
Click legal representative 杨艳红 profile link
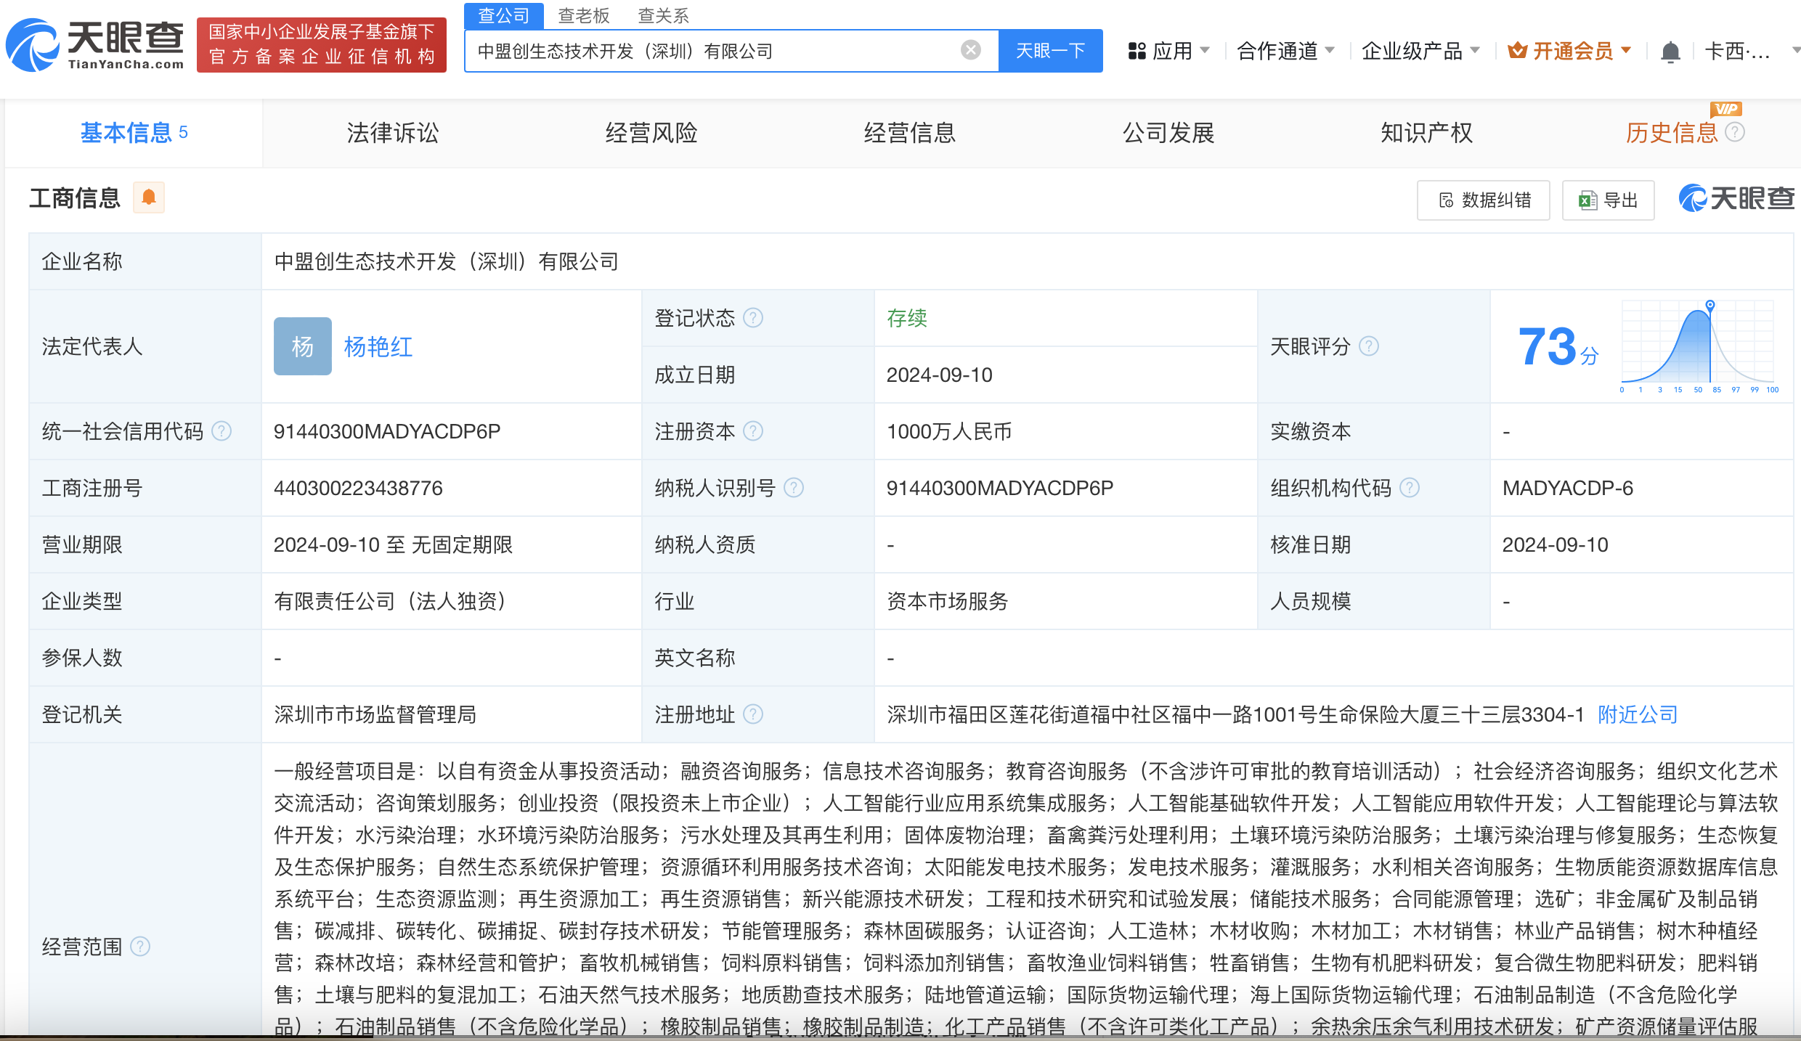point(378,346)
